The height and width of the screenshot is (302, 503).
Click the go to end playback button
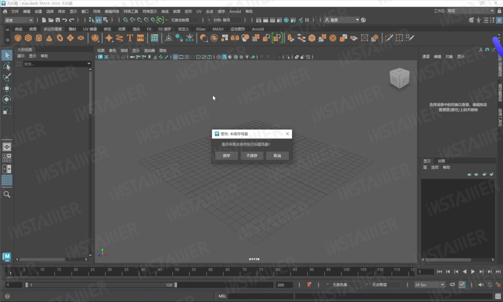pyautogui.click(x=498, y=272)
